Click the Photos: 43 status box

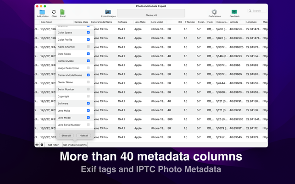click(151, 13)
